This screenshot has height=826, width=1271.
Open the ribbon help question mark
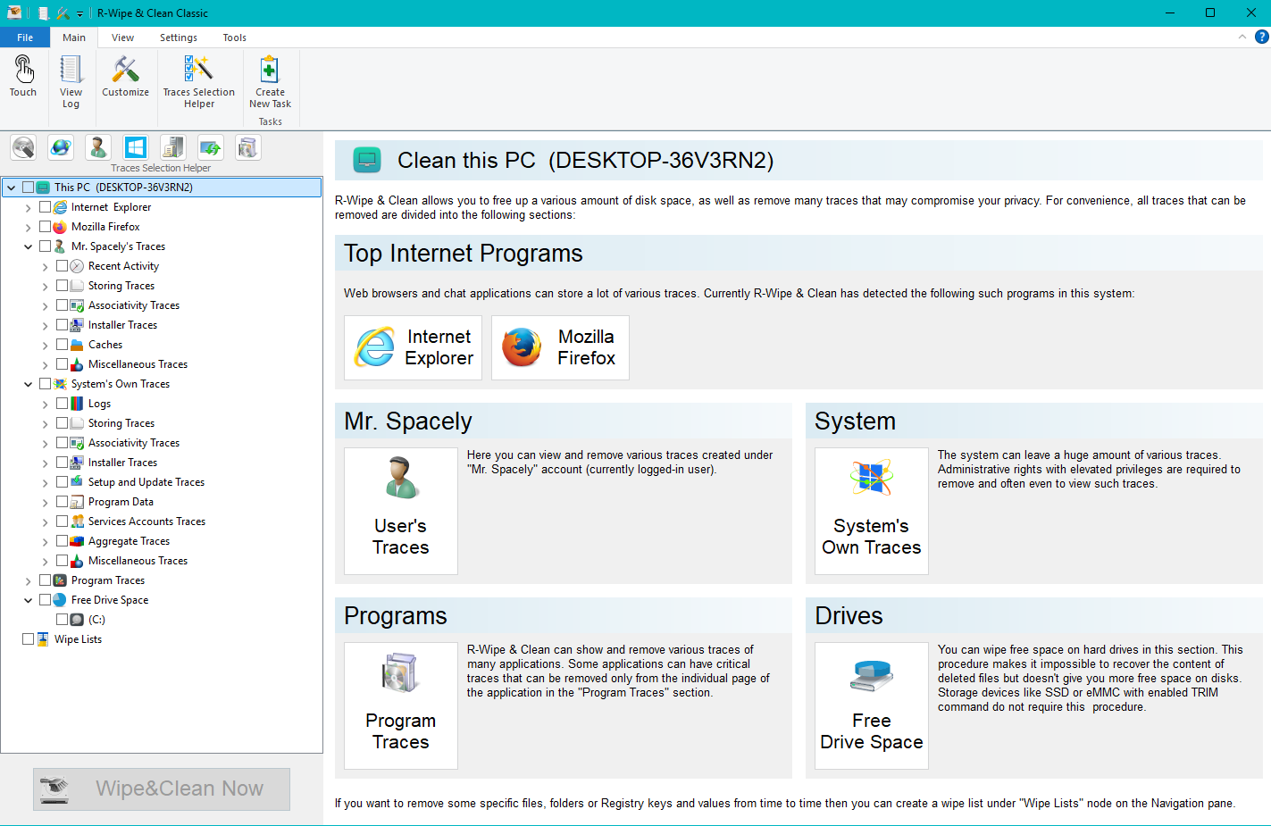pos(1262,37)
